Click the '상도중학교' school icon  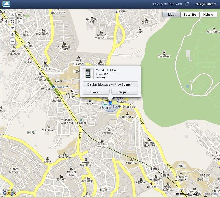131,160
